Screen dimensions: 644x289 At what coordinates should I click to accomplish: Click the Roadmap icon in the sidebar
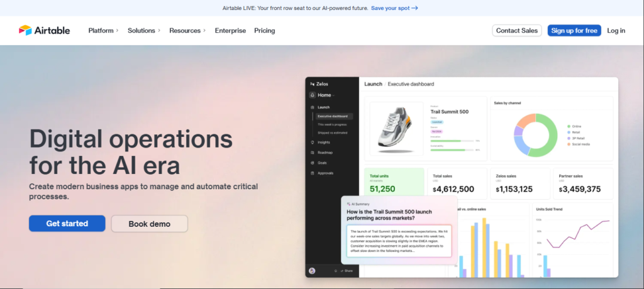click(313, 153)
